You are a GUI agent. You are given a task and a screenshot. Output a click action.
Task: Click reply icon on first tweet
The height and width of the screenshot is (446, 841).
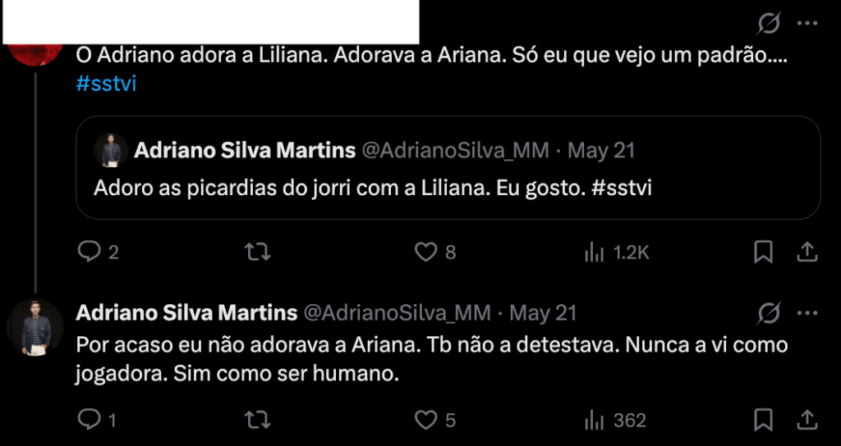(x=89, y=252)
